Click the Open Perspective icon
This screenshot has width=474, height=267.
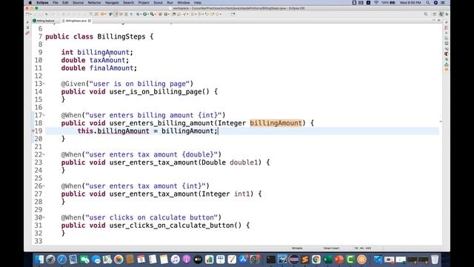pyautogui.click(x=435, y=14)
